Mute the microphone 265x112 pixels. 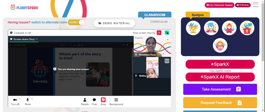[28, 101]
